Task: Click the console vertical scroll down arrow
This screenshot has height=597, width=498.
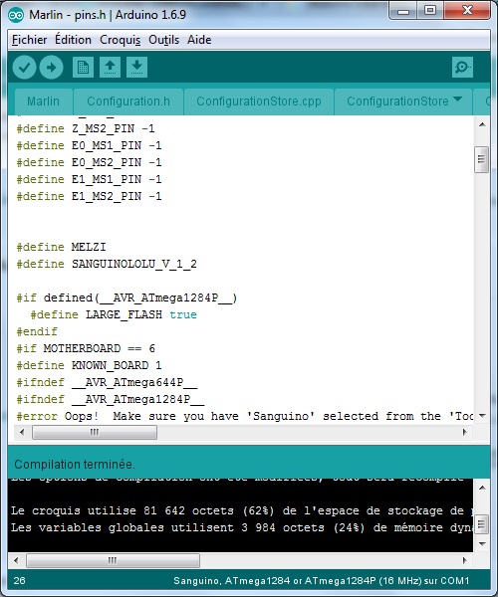Action: 482,544
